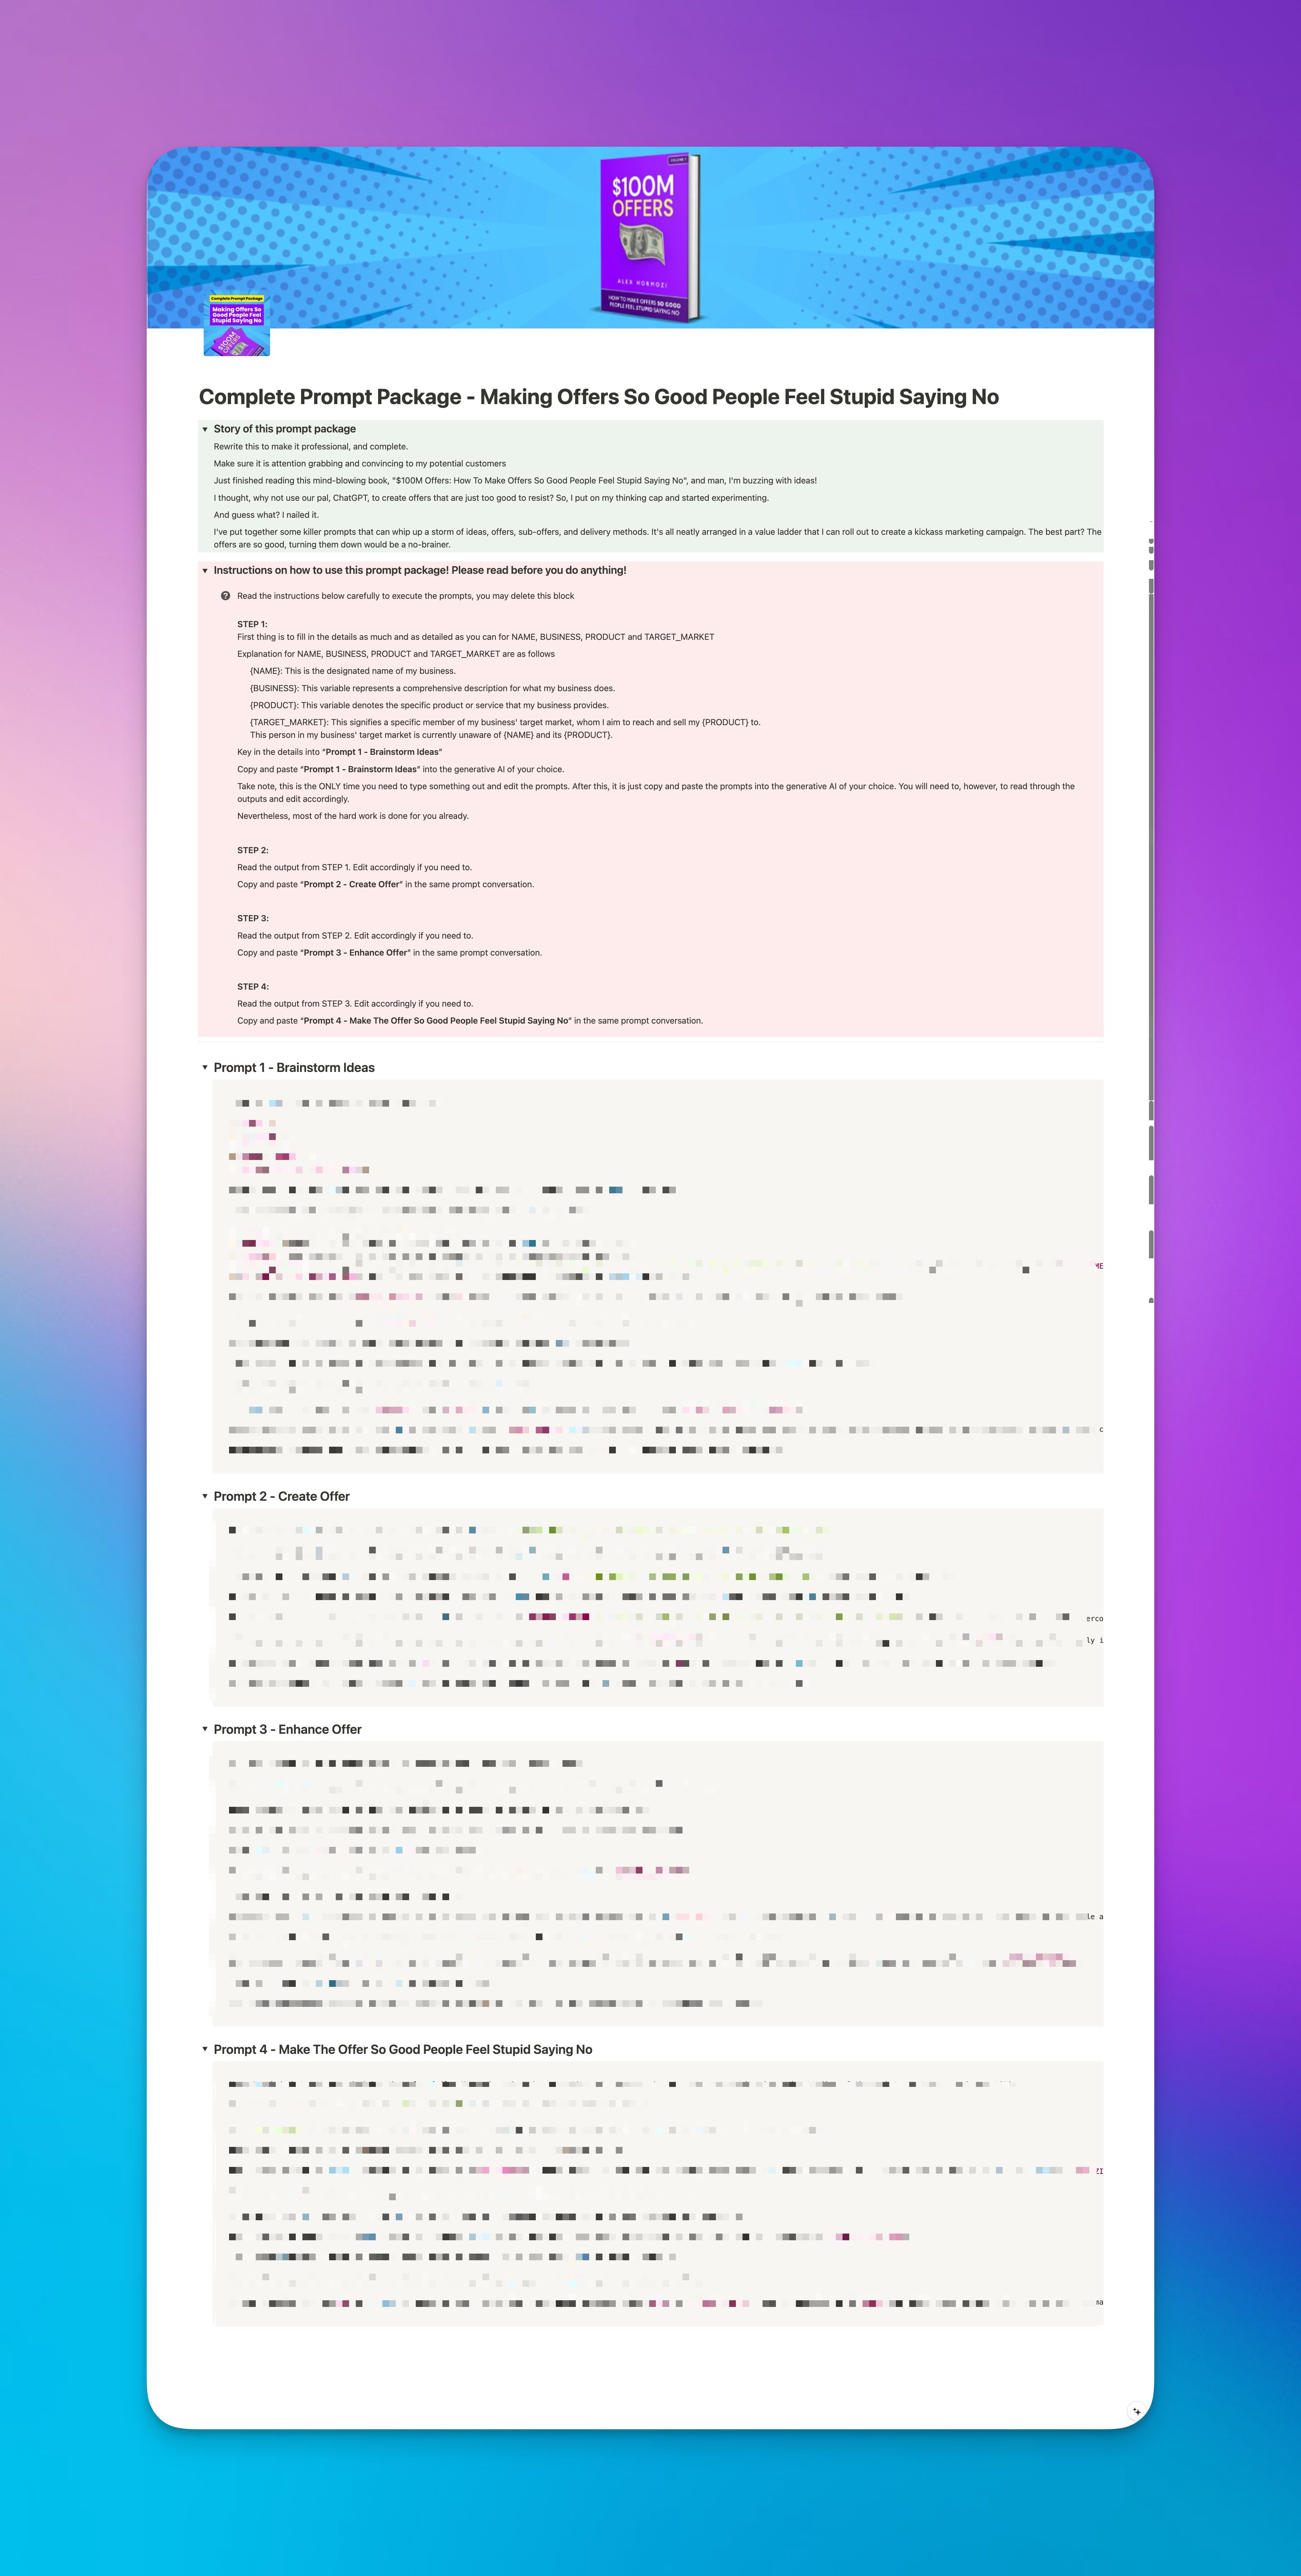Screen dimensions: 1301x2576
Task: Click line Make sure it is attention grabbing
Action: tap(360, 464)
